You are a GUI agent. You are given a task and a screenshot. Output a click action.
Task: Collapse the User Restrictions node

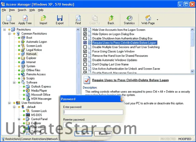click(x=9, y=103)
